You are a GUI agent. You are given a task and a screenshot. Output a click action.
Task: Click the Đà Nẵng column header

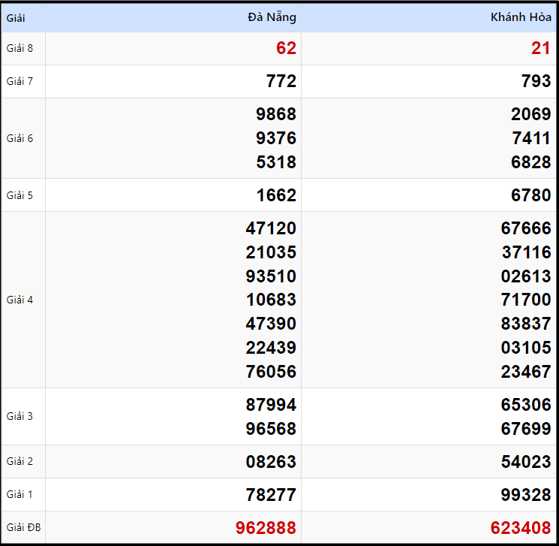pyautogui.click(x=272, y=17)
